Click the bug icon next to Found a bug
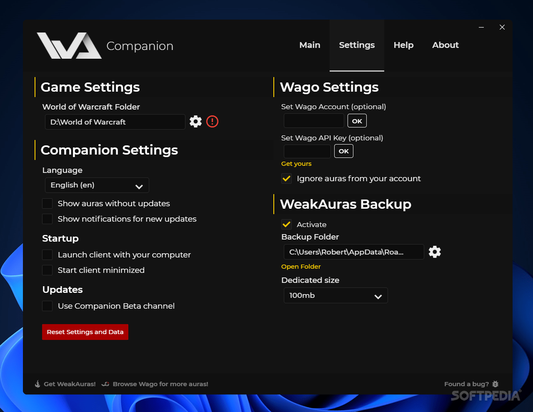Viewport: 533px width, 412px height. pos(495,384)
